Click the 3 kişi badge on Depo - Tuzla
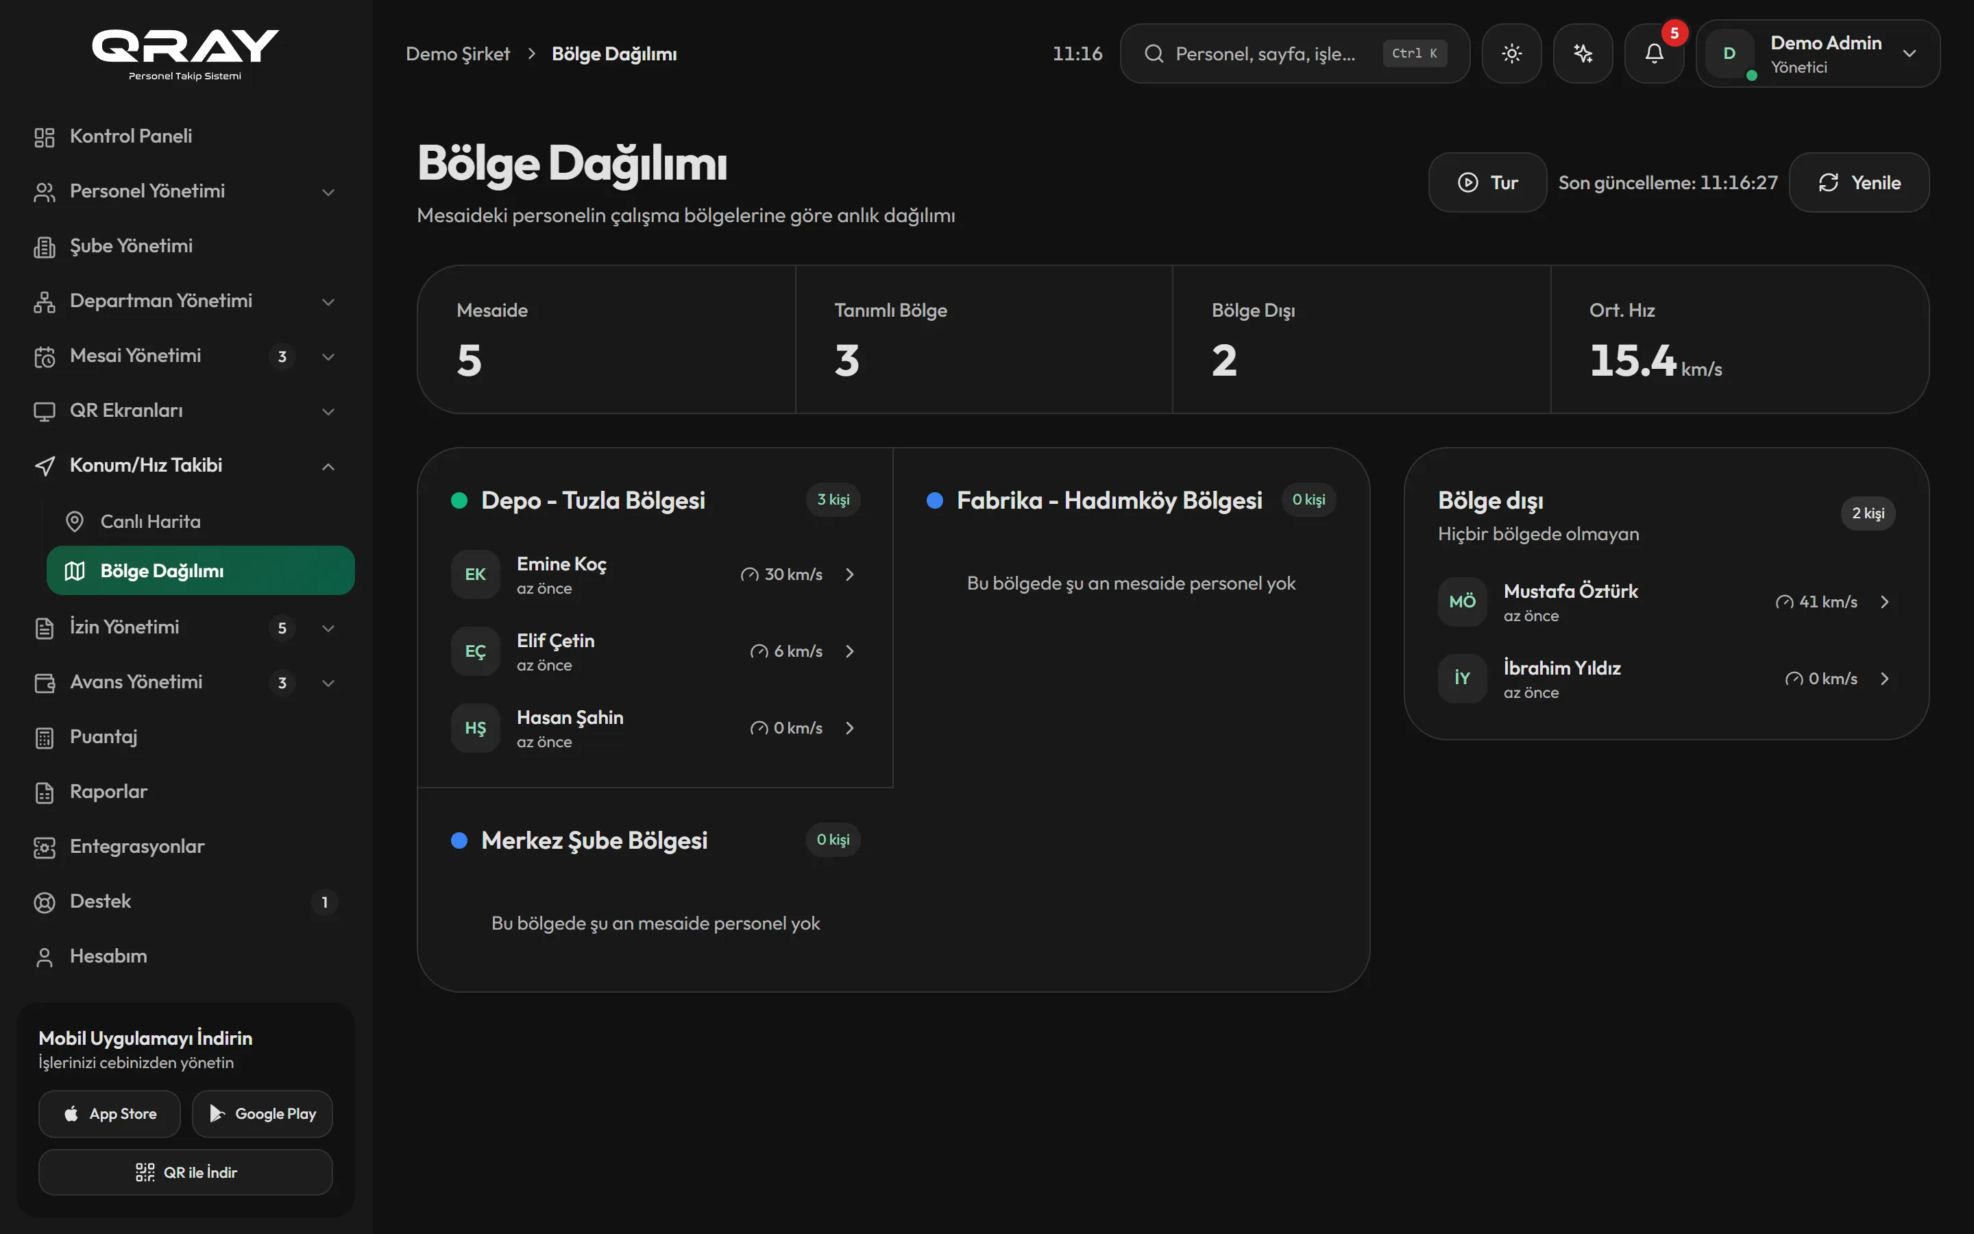 833,500
